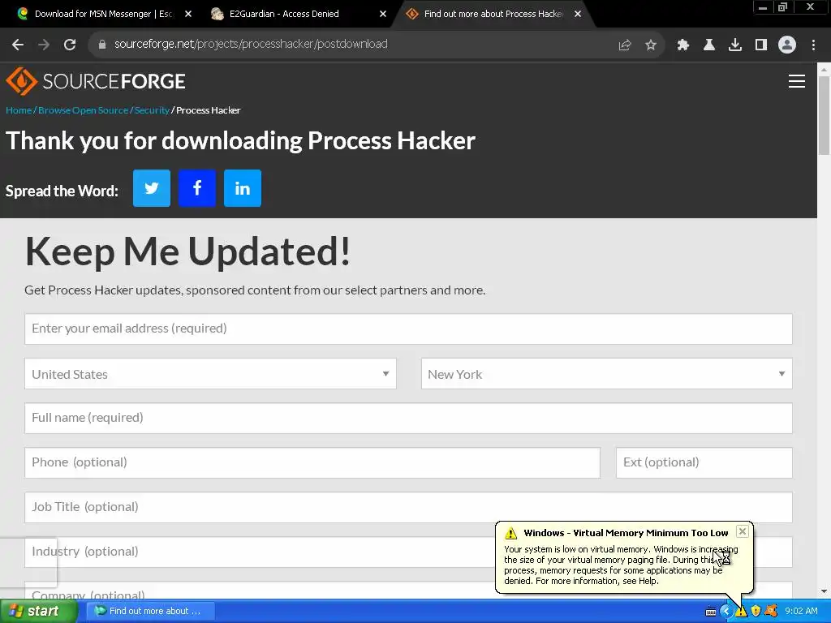
Task: Open the Chrome Labs flask icon
Action: [708, 45]
